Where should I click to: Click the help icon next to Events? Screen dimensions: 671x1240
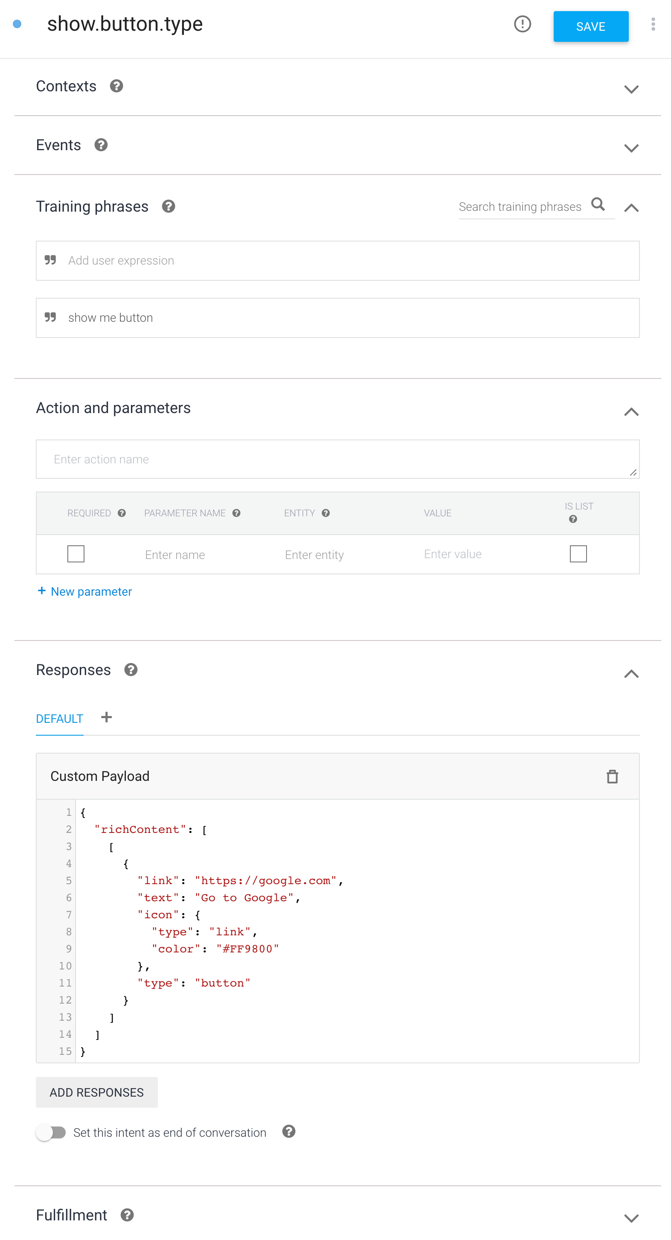tap(101, 145)
